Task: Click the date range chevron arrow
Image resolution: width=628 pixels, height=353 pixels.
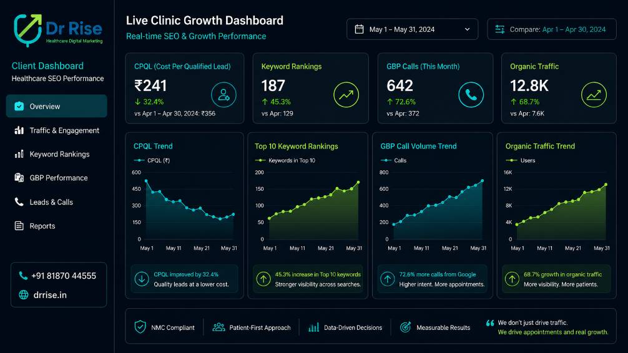Action: (x=467, y=29)
